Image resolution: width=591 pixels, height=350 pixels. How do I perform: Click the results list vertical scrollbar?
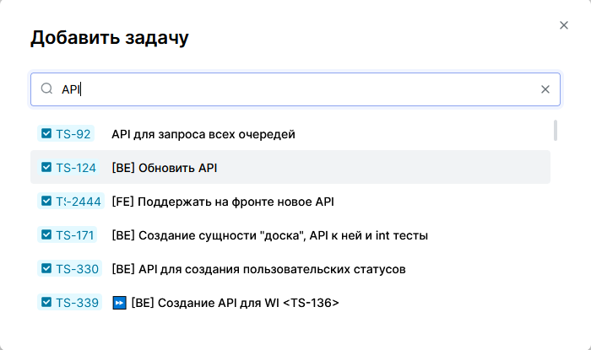coord(555,130)
